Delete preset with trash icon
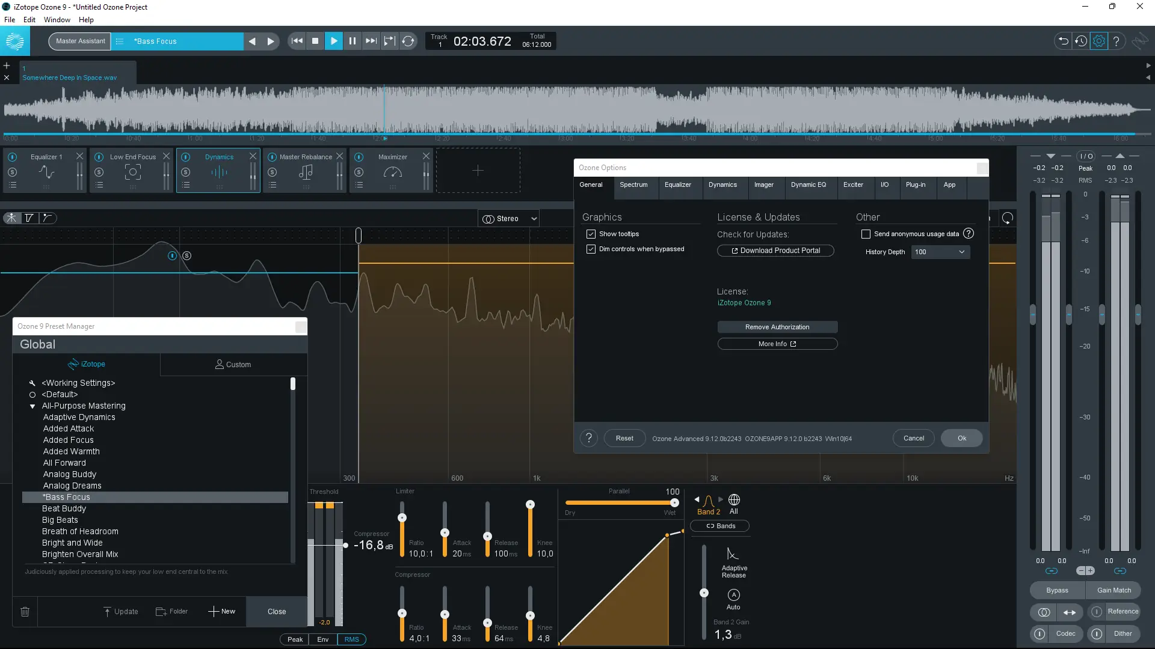1155x649 pixels. (x=25, y=611)
